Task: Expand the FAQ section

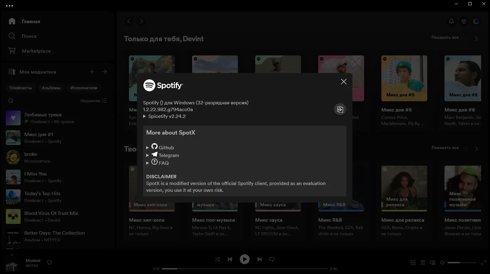Action: (158, 163)
